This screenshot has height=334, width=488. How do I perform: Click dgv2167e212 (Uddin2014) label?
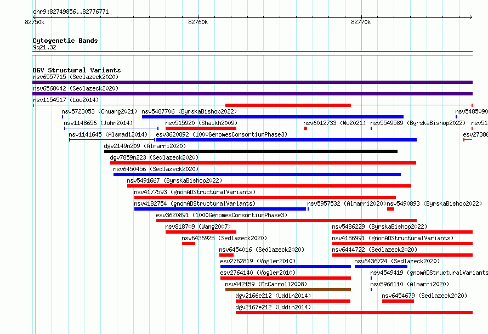pos(273,307)
